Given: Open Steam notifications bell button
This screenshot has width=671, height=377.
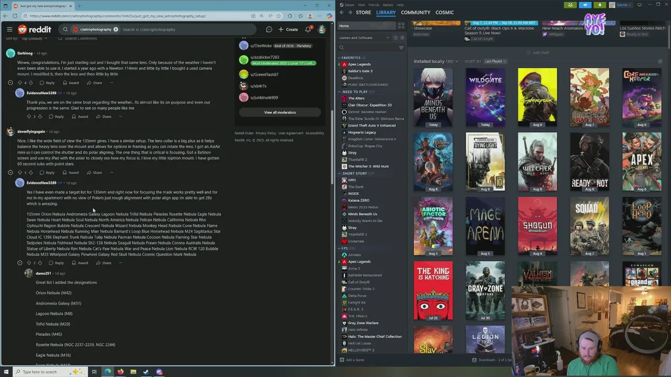Looking at the screenshot, I should coord(600,5).
